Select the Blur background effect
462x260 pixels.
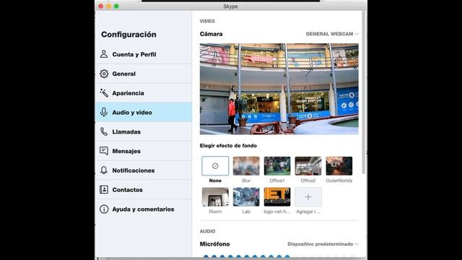pos(246,166)
